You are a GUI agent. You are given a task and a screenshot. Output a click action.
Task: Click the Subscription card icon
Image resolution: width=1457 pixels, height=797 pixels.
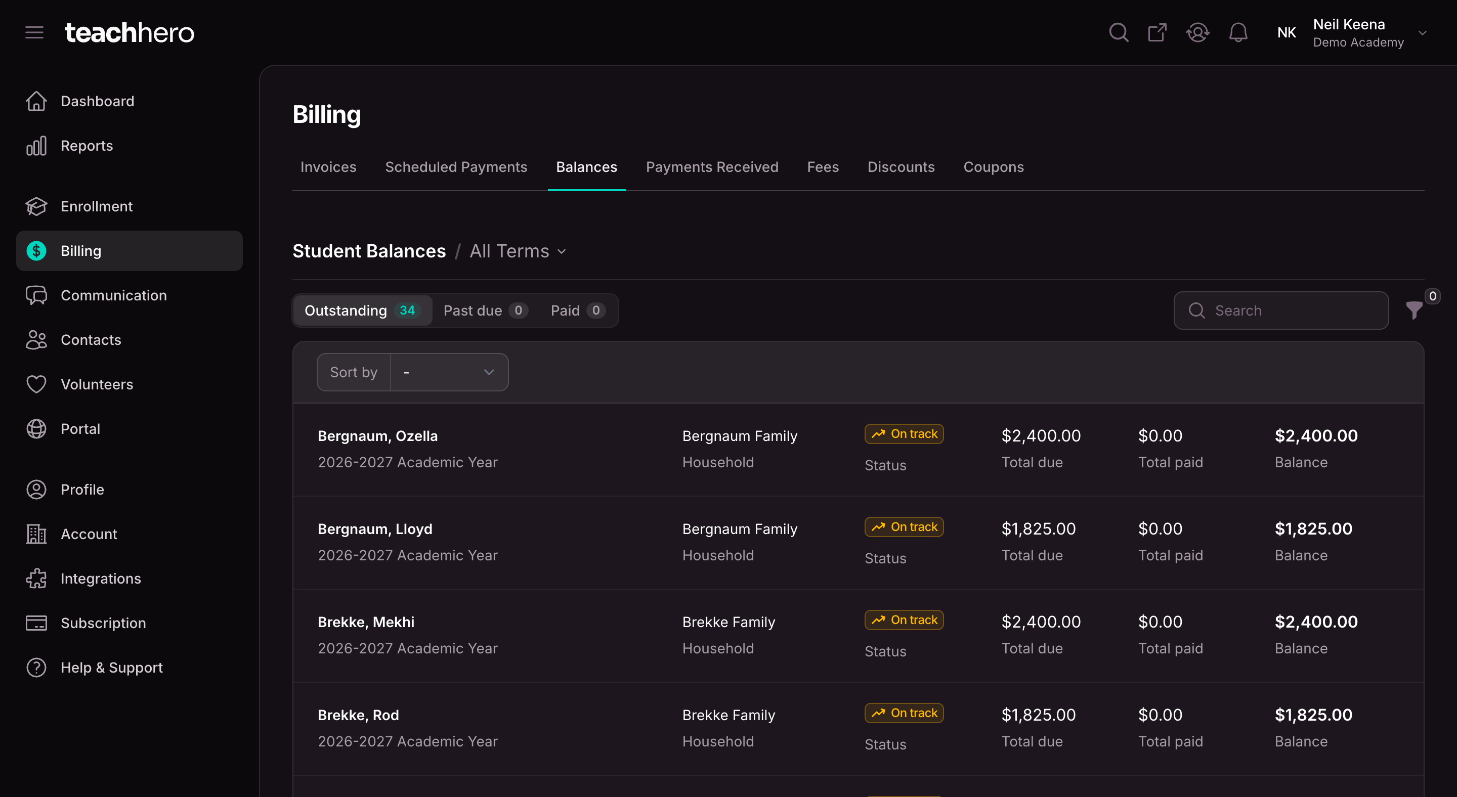(36, 623)
